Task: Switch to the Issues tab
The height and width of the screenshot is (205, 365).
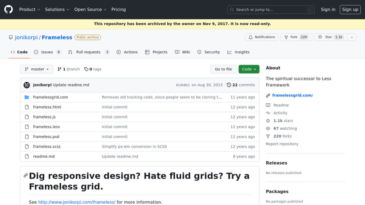Action: (x=47, y=52)
